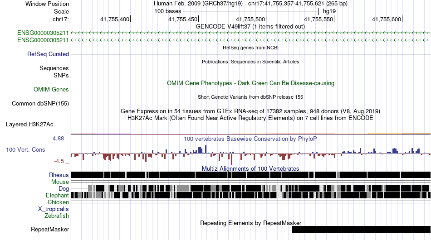Open Short Genetic Variants from dbSNP release 155

(x=250, y=97)
